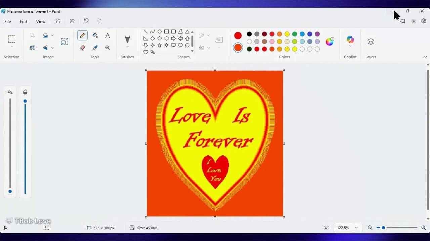Click the zoom in plus button

[423, 228]
